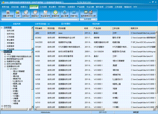Select 动作对比 under 分析类型

tap(11, 34)
